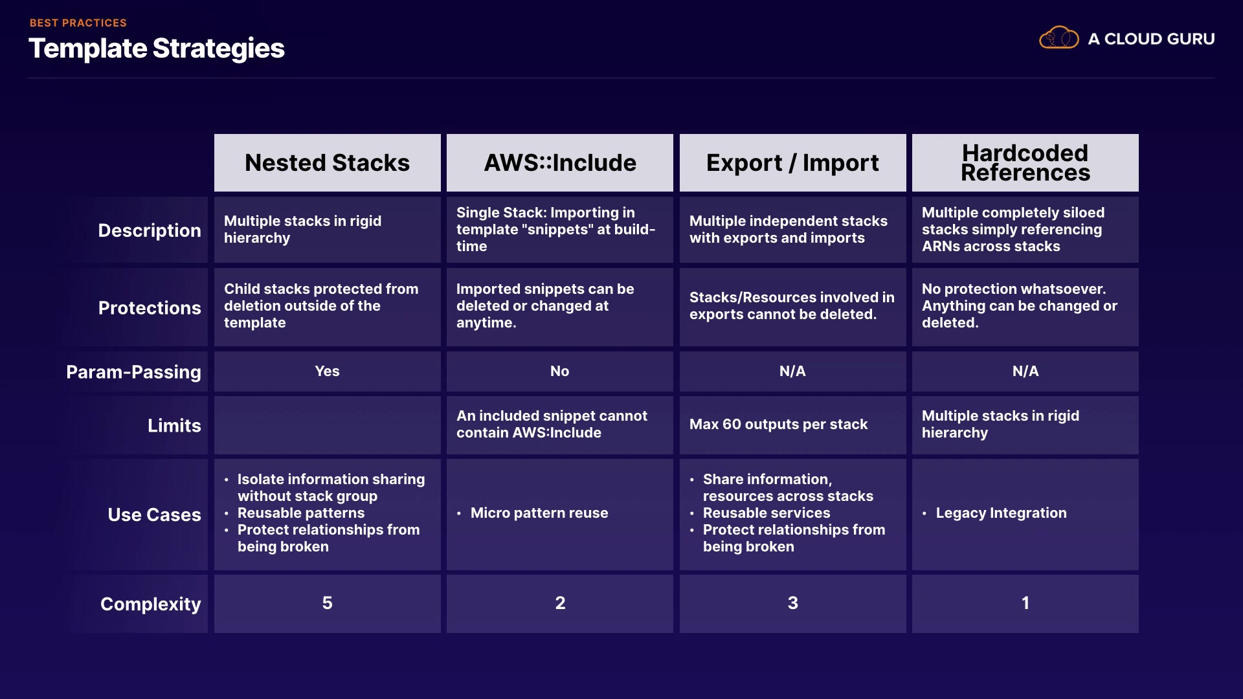Click the BEST PRACTICES section label

pos(78,23)
